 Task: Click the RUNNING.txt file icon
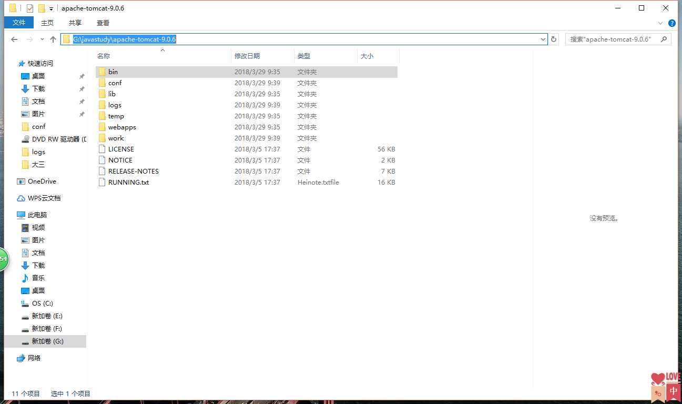(102, 182)
